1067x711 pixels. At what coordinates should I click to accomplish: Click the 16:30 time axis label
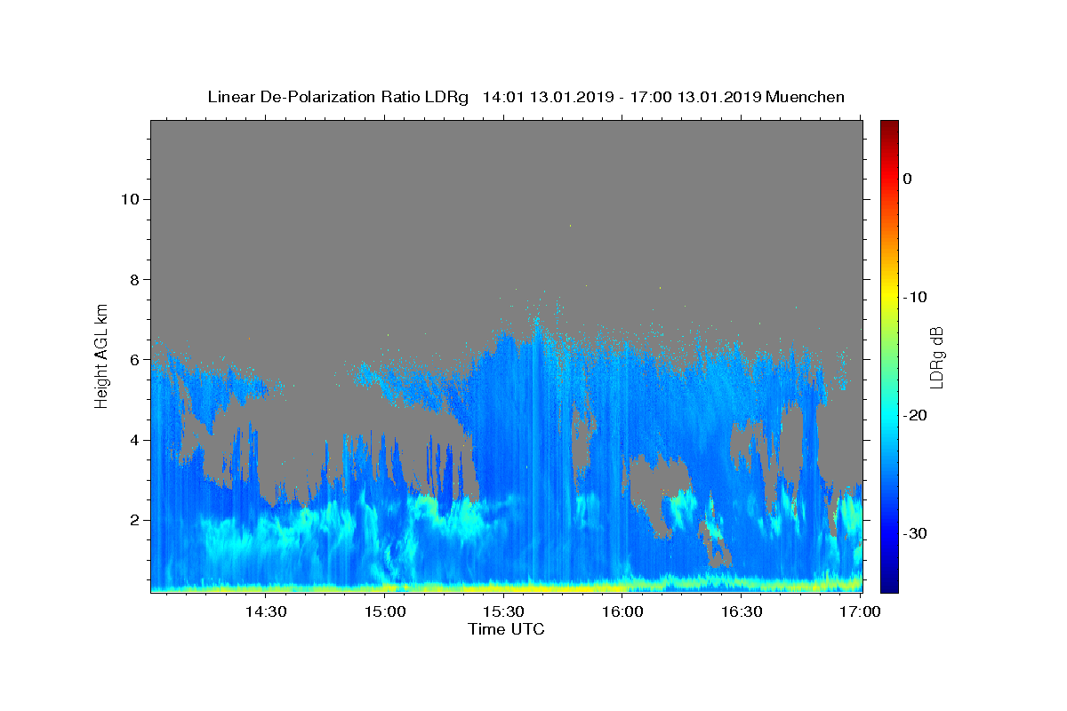[x=742, y=612]
